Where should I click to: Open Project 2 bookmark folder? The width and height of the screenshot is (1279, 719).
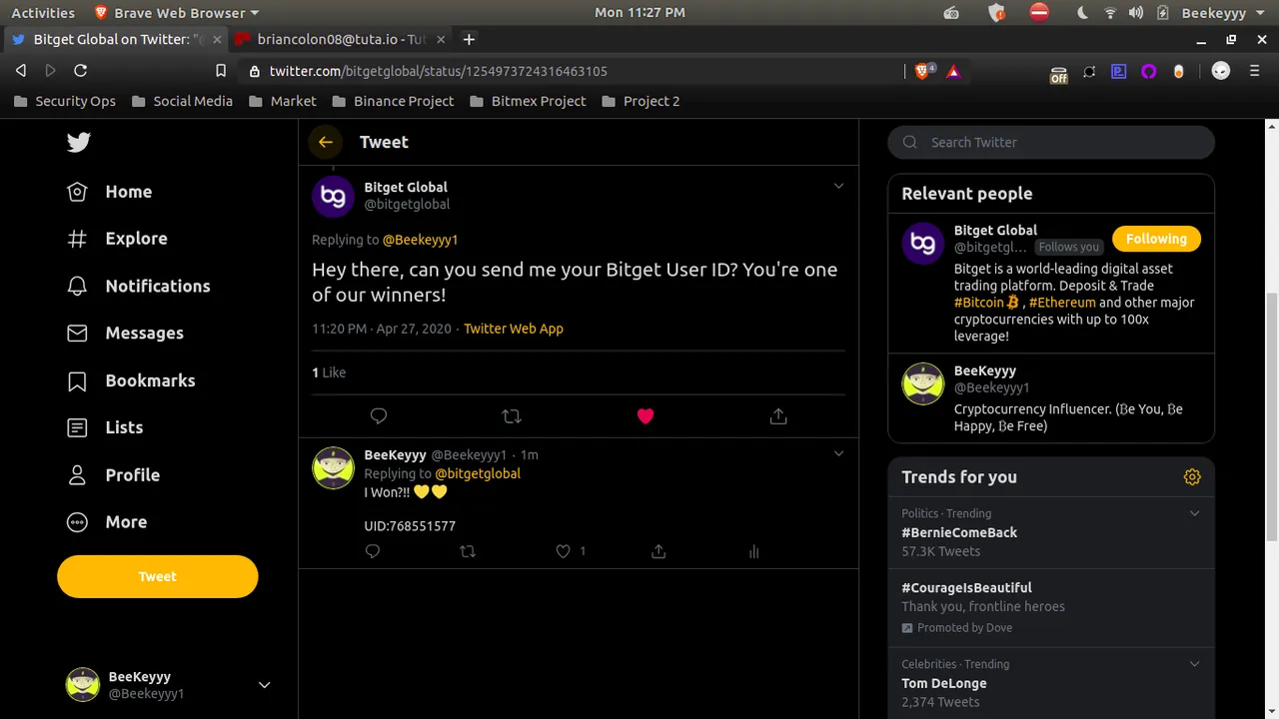[x=640, y=101]
